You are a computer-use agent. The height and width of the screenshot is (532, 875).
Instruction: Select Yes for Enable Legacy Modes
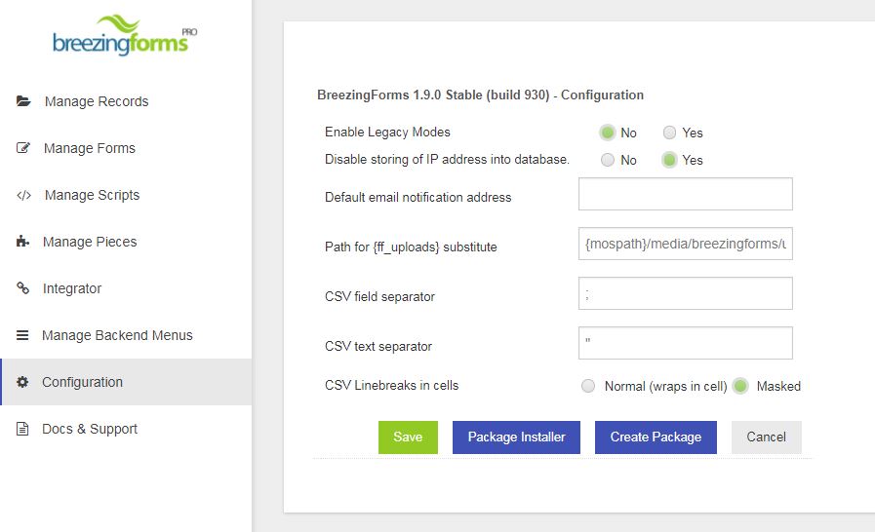[669, 133]
